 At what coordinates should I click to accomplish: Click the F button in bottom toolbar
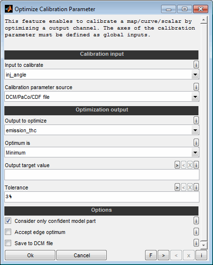tap(151, 255)
